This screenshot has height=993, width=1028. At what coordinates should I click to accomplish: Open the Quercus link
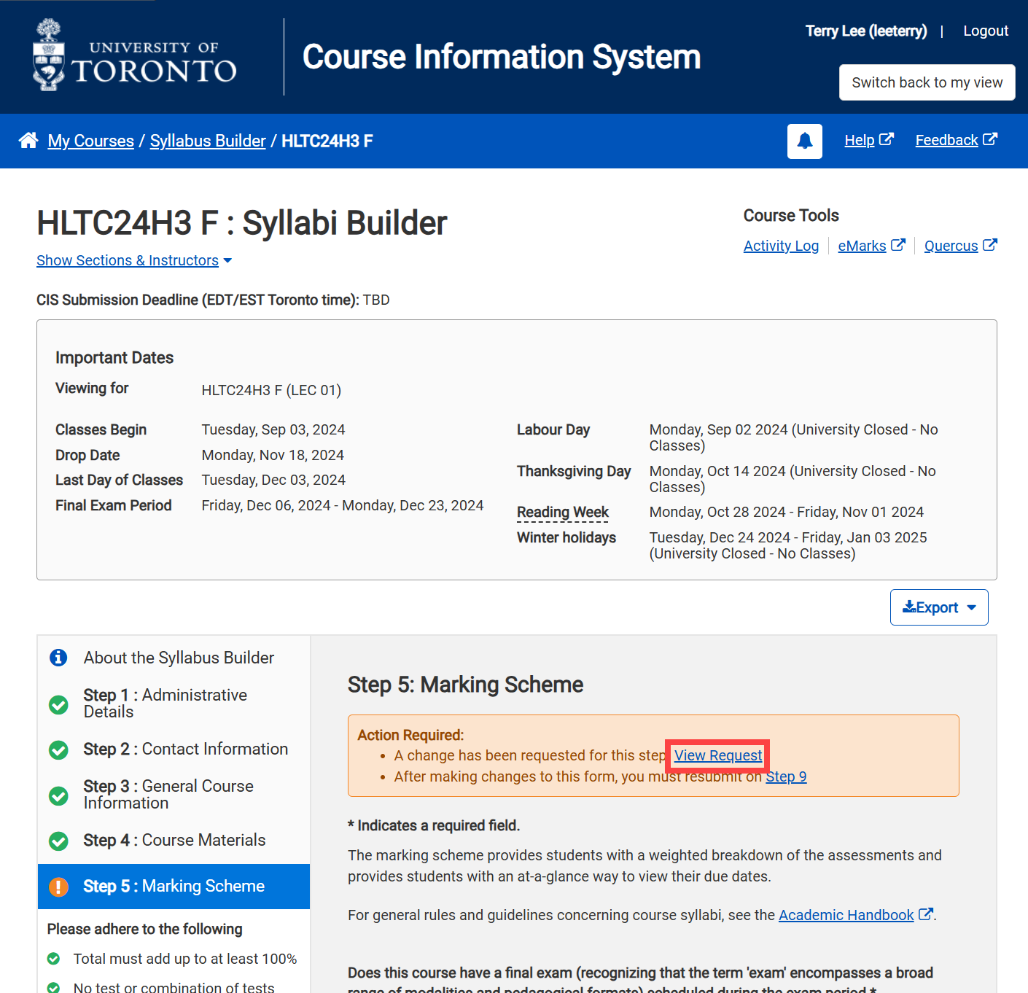coord(951,246)
